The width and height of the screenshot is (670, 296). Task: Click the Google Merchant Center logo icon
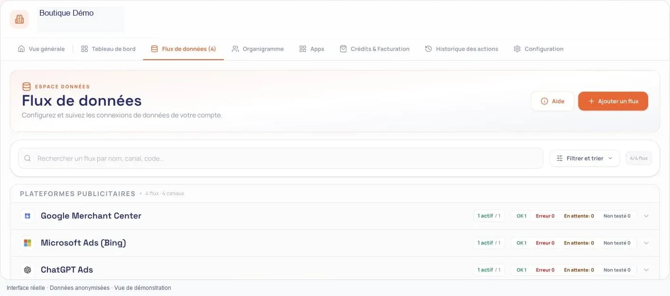(28, 216)
